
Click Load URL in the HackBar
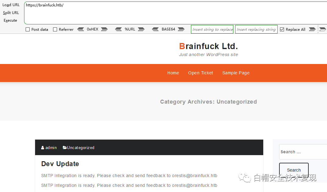[x=11, y=5]
